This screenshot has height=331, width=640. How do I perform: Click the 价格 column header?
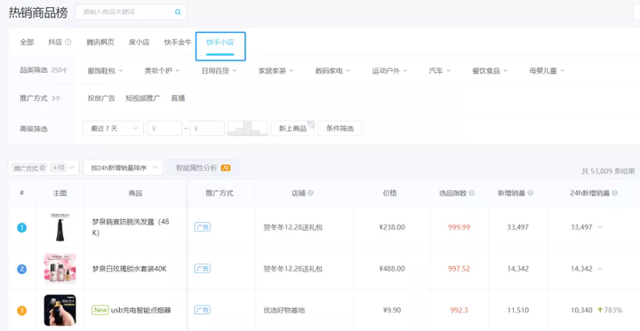point(390,193)
